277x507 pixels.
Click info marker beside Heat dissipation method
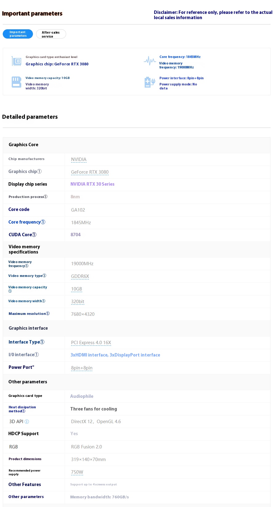pos(23,411)
